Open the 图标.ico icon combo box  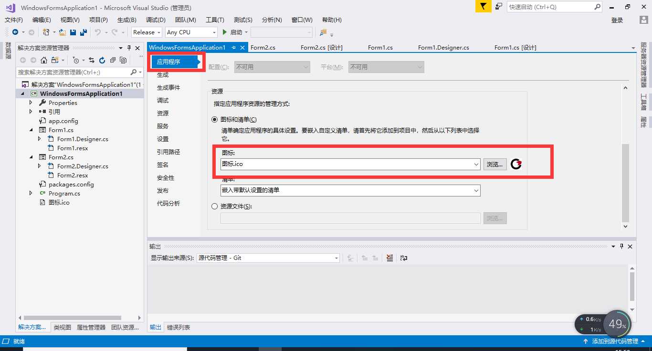350,164
